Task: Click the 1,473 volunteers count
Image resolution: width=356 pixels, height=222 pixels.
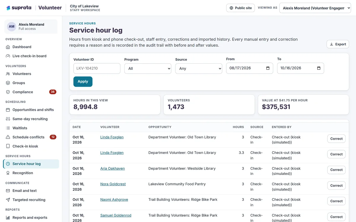Action: (176, 107)
